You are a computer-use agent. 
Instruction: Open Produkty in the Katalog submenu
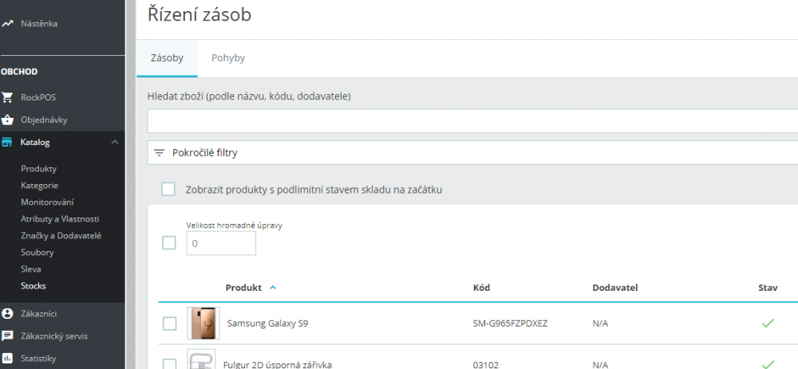tap(38, 169)
